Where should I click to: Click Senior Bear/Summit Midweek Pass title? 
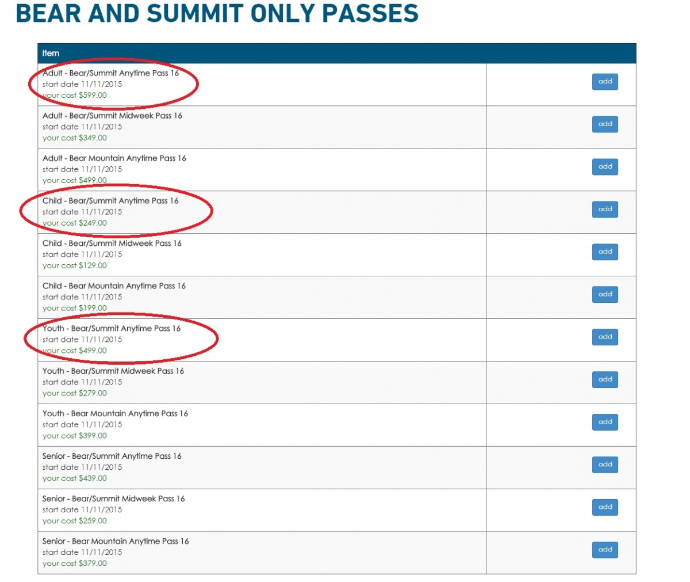pos(113,499)
